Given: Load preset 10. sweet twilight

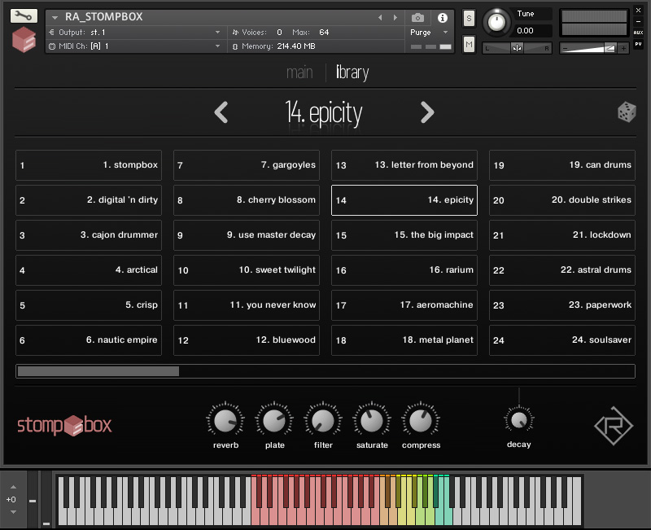Looking at the screenshot, I should (247, 270).
